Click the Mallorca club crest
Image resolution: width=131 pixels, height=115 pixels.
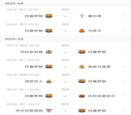tap(82, 31)
